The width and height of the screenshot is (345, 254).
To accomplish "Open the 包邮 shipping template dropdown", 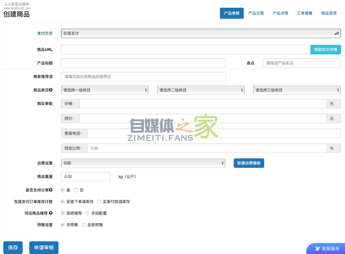I will 143,163.
